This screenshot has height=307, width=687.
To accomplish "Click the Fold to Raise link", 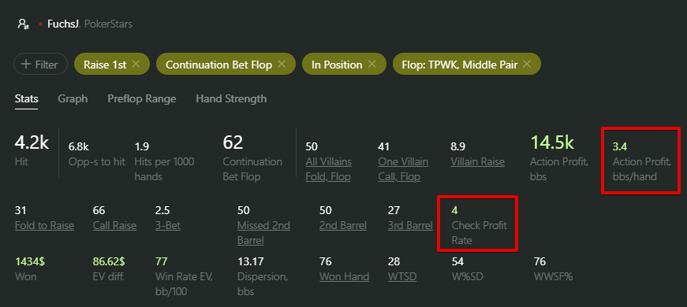I will click(x=44, y=226).
